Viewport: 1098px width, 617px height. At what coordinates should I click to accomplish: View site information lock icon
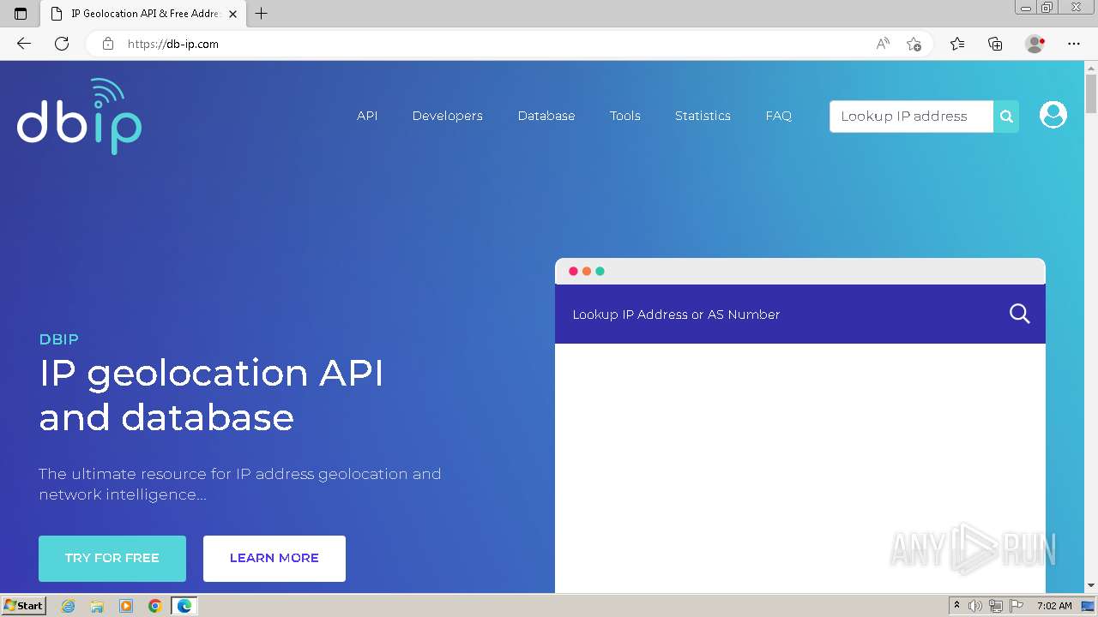tap(108, 44)
